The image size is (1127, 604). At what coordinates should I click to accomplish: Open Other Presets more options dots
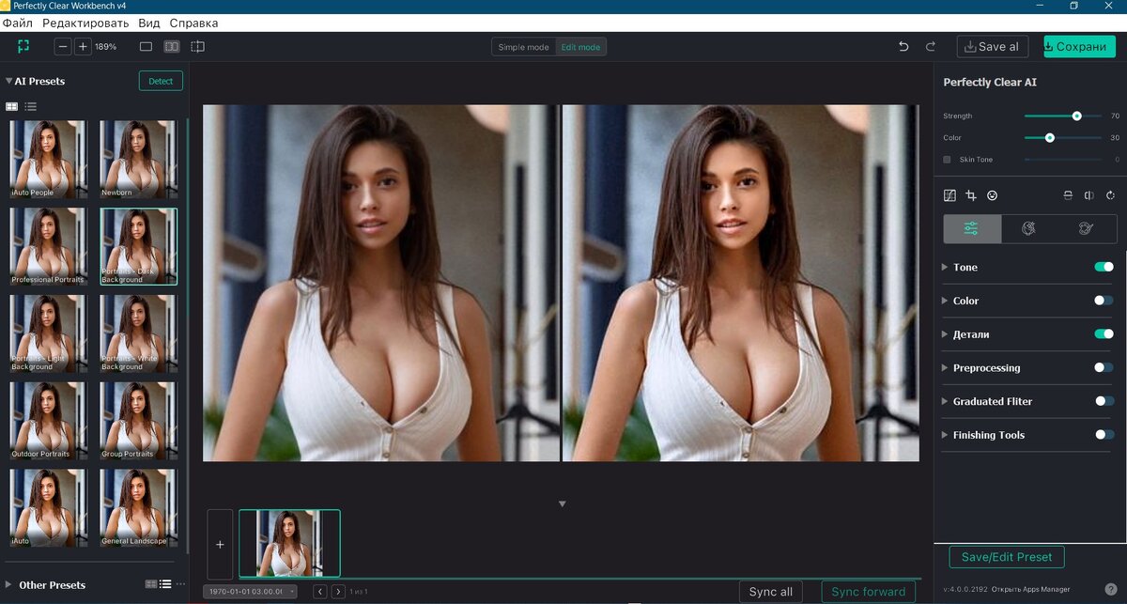[181, 584]
